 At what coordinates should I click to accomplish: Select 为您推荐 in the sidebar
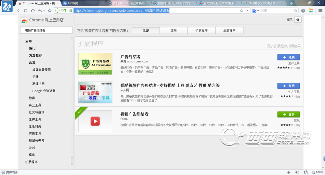[35, 55]
